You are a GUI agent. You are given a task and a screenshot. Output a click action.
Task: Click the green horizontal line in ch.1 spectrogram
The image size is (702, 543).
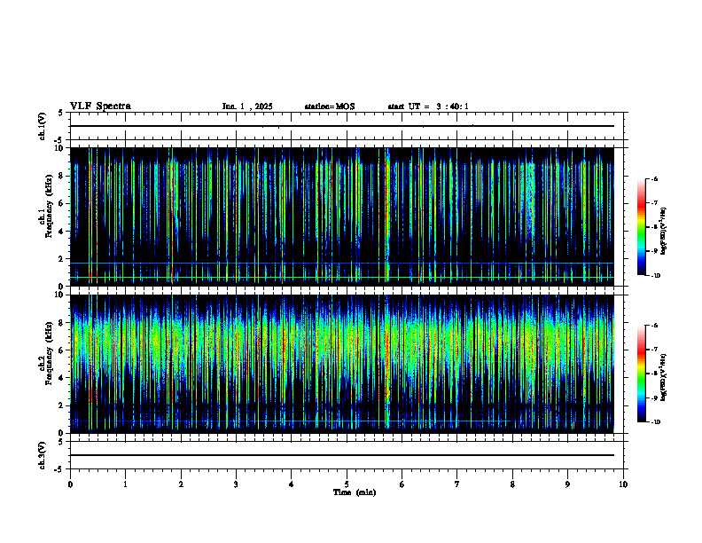[342, 278]
